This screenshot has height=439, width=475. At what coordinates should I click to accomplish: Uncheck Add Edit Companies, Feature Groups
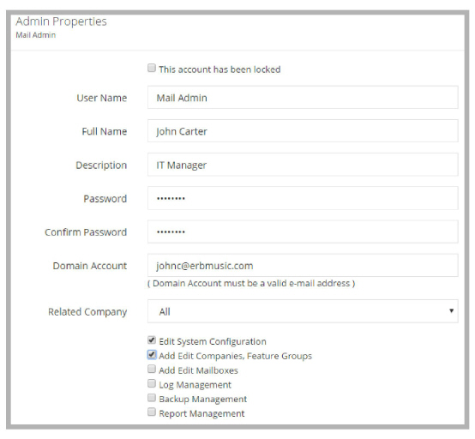coord(152,354)
